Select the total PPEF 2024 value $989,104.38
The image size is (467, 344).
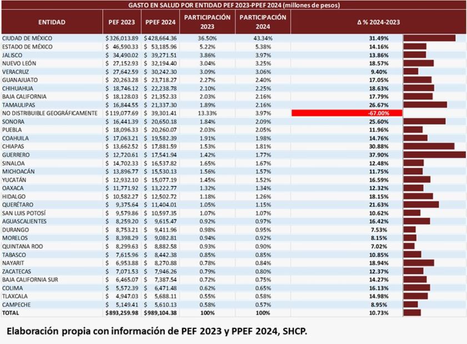coord(160,312)
